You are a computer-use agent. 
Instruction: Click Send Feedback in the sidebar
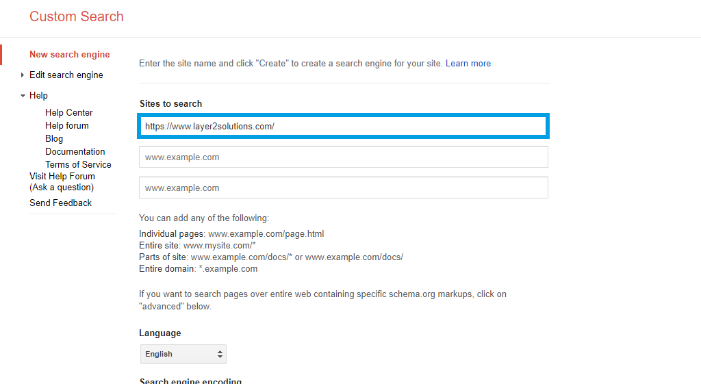pos(60,203)
